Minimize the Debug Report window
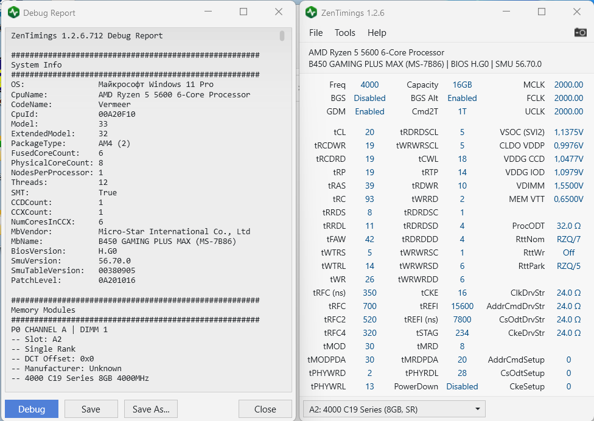 208,12
